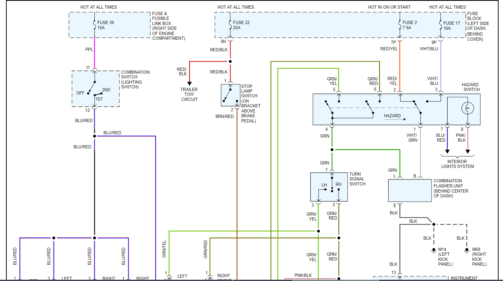
Task: Click the INTERIOR LIGHTS SYSTEM label
Action: pyautogui.click(x=458, y=164)
